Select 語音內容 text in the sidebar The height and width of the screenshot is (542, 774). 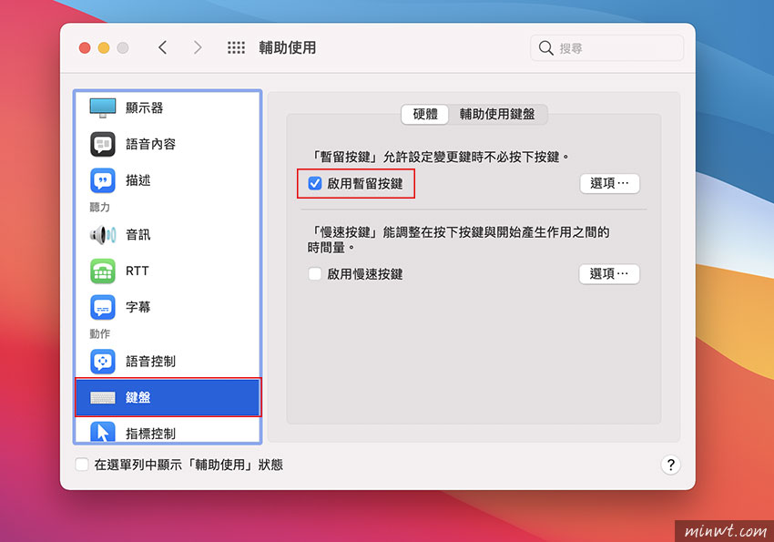coord(150,144)
